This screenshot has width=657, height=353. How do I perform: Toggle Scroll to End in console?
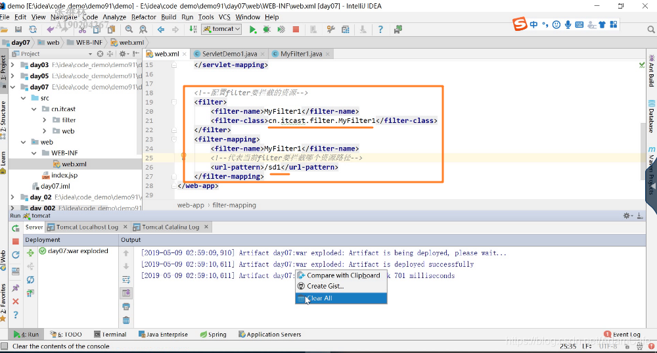125,293
